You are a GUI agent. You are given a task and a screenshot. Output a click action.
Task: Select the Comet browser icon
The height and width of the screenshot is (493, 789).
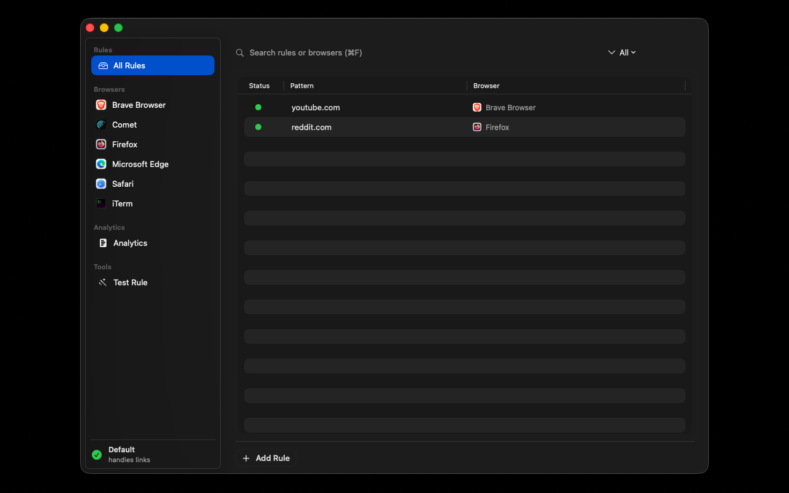101,124
